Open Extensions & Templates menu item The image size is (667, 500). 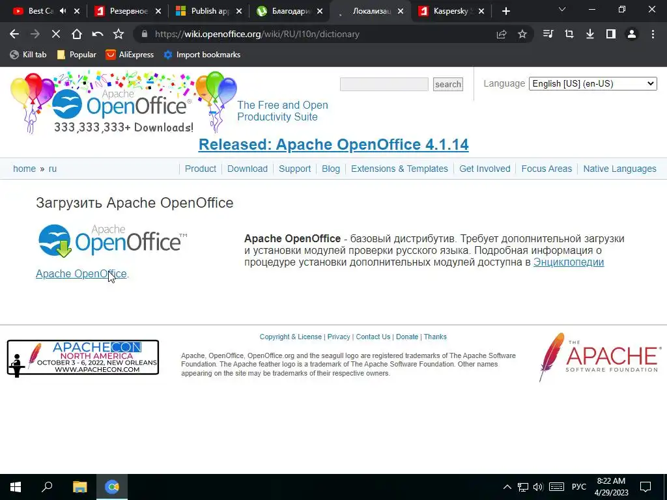399,169
